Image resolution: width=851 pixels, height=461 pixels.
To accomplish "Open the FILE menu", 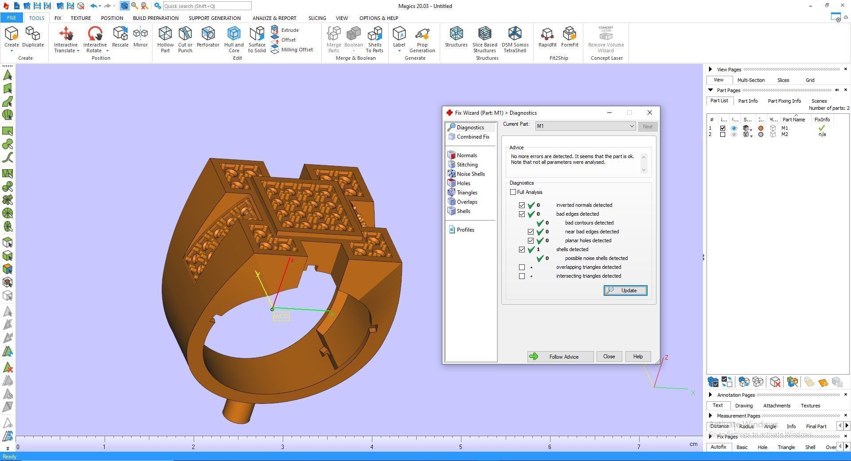I will pyautogui.click(x=12, y=18).
